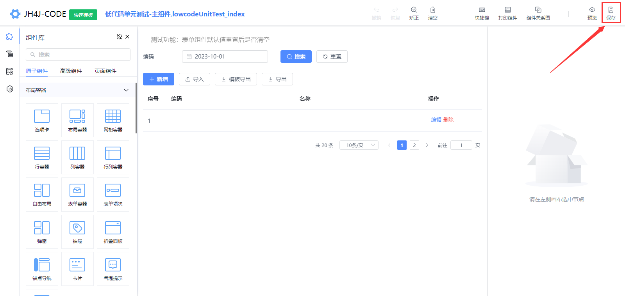Switch to the 高级组件 tab

[71, 71]
